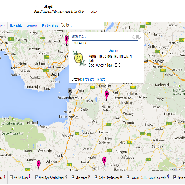Toggle the London Dolls House Festivals checkbox
Viewport: 185px width, 185px height.
pyautogui.click(x=128, y=177)
